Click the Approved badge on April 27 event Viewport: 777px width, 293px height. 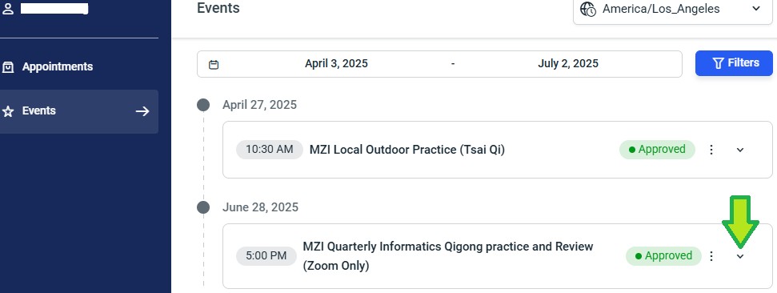(x=657, y=149)
